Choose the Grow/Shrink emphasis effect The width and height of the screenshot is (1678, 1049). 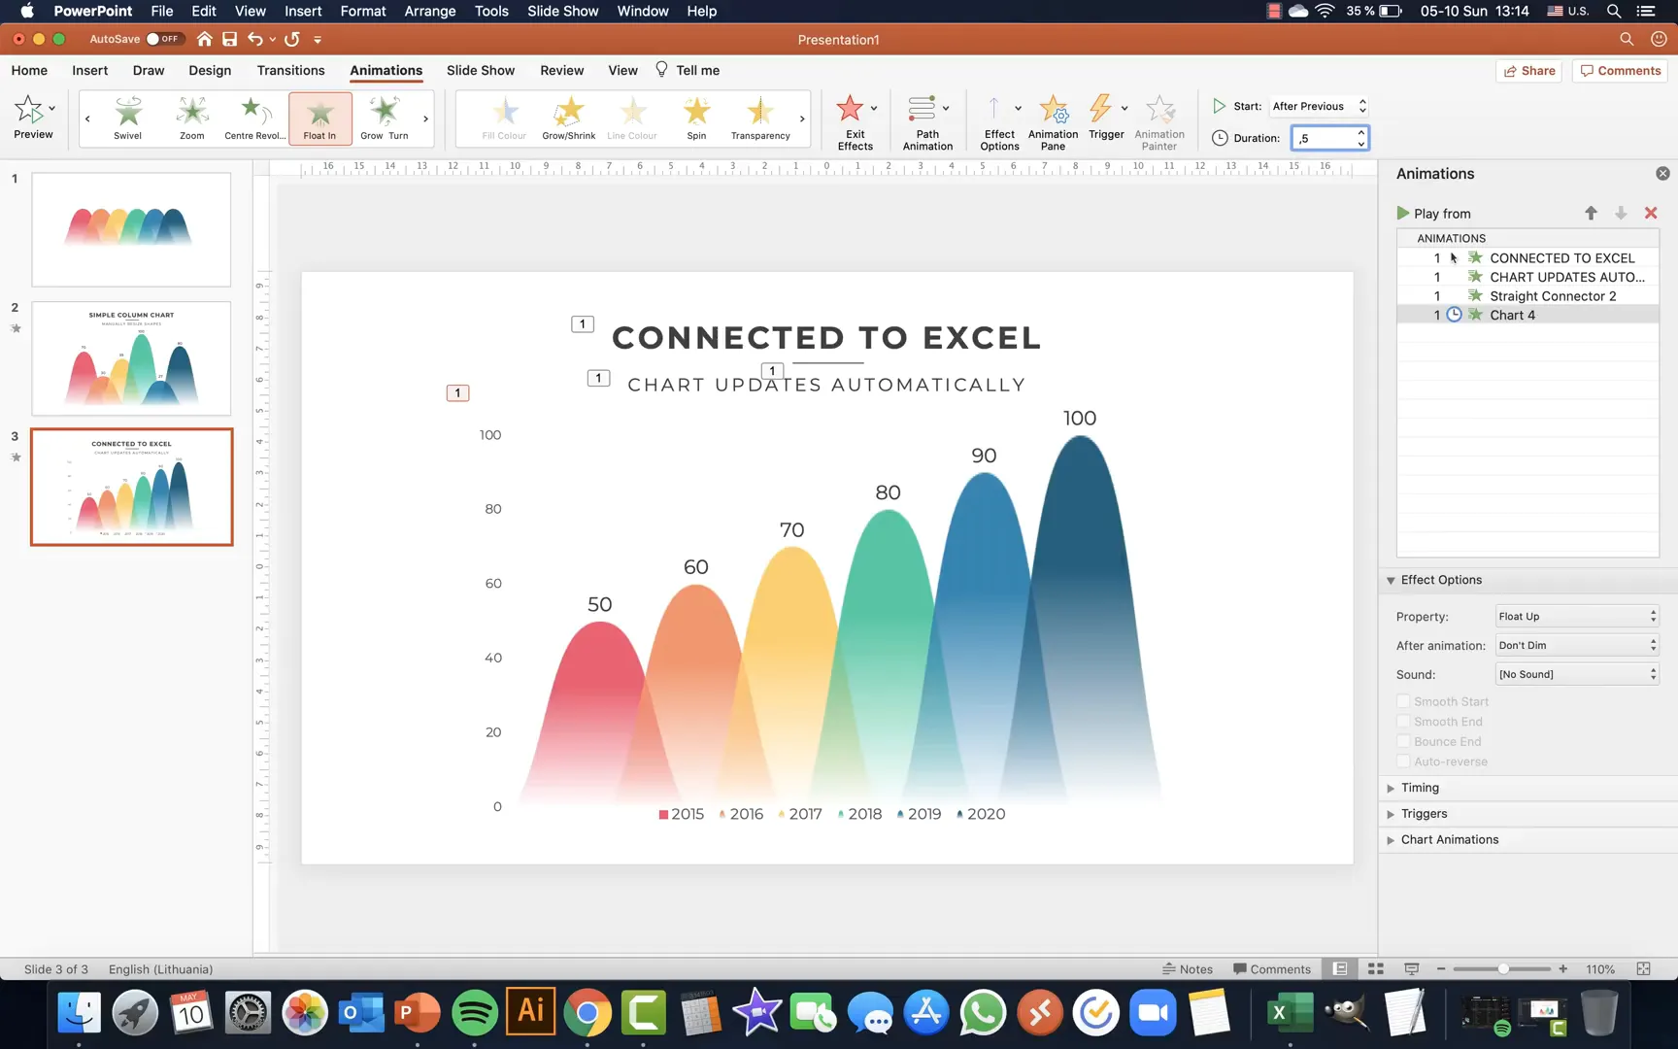(569, 118)
